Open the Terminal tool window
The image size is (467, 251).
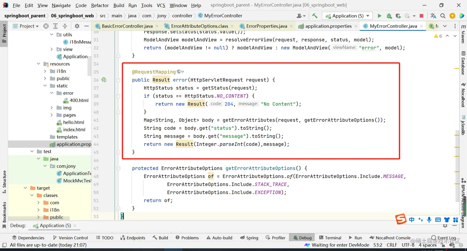[x=330, y=238]
